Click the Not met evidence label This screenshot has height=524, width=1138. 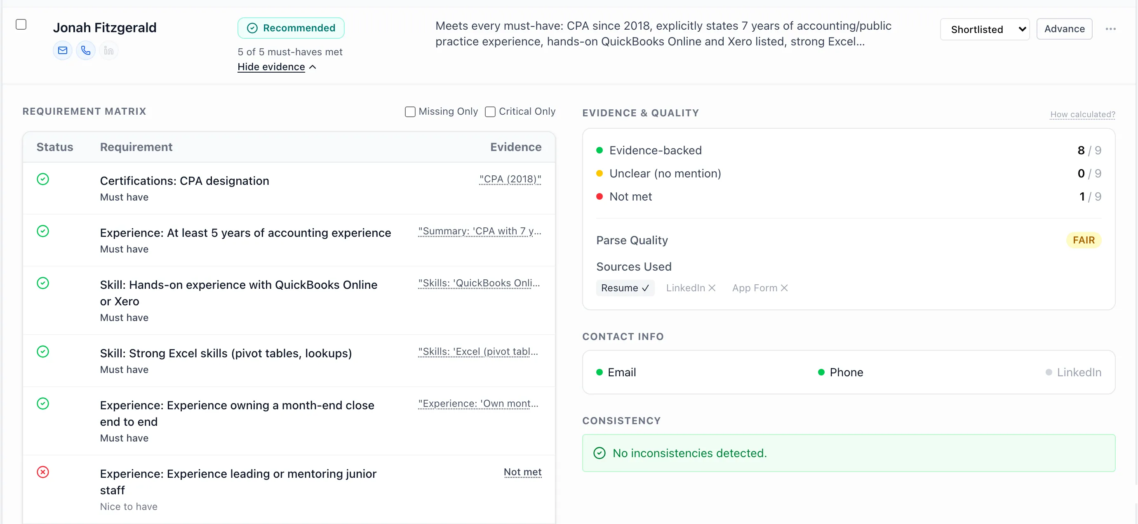pos(523,472)
